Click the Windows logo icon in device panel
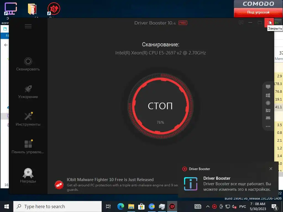This screenshot has height=212, width=283. pos(268,95)
